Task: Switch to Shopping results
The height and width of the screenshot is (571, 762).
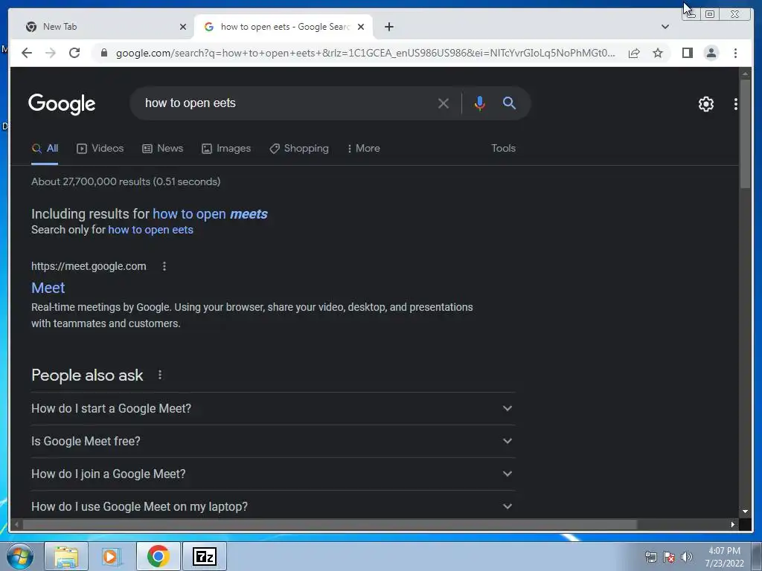Action: [299, 148]
